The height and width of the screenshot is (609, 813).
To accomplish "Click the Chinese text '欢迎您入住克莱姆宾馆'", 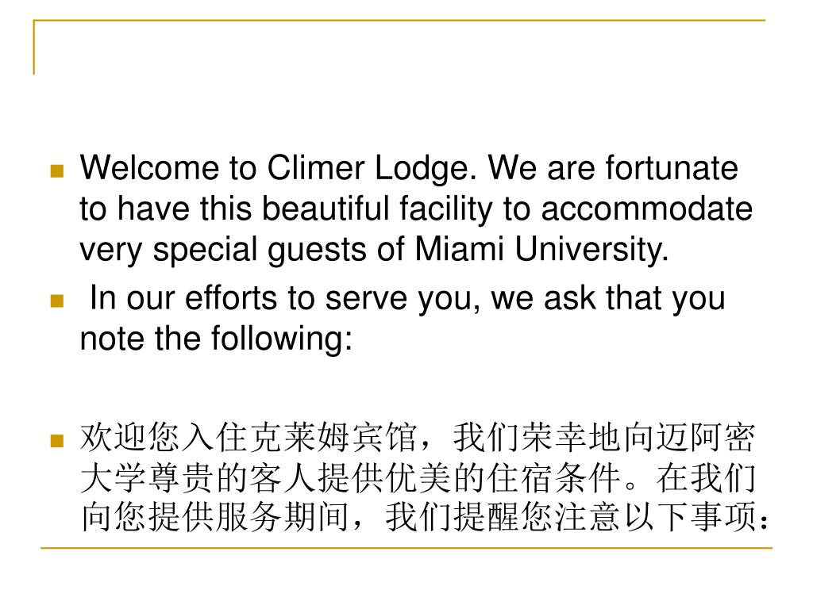I will (249, 437).
